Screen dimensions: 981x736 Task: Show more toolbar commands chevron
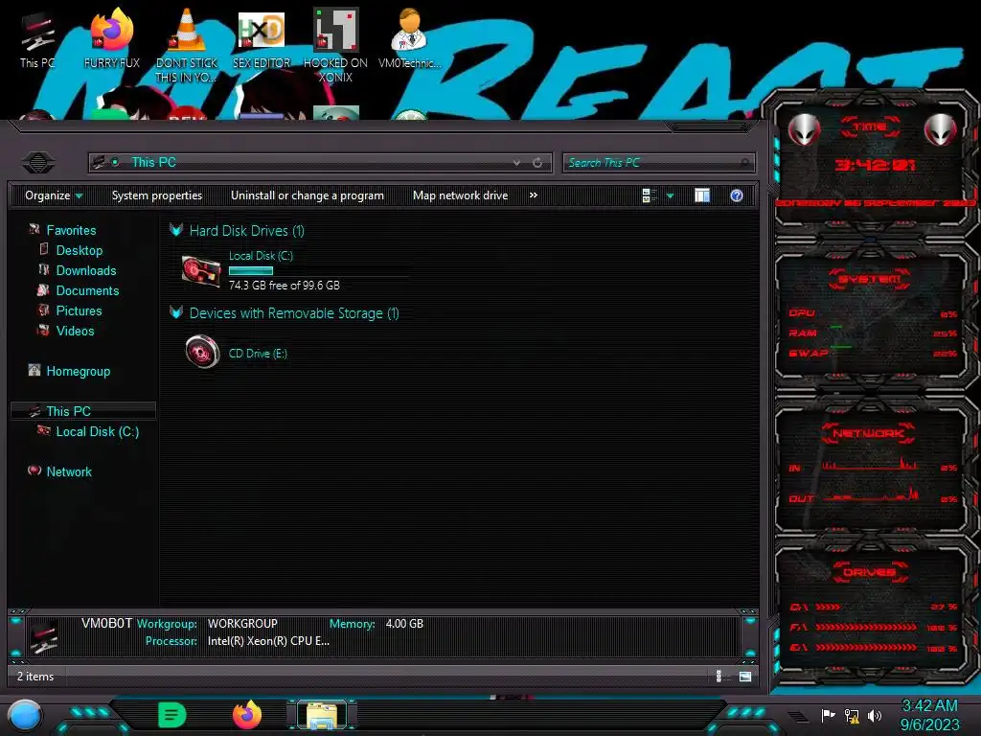[x=533, y=195]
